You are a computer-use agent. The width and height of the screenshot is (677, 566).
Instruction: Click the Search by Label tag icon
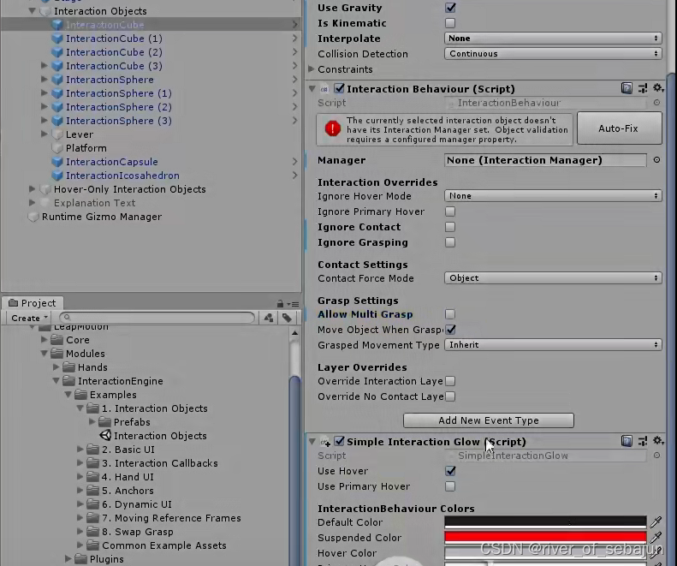pyautogui.click(x=287, y=318)
